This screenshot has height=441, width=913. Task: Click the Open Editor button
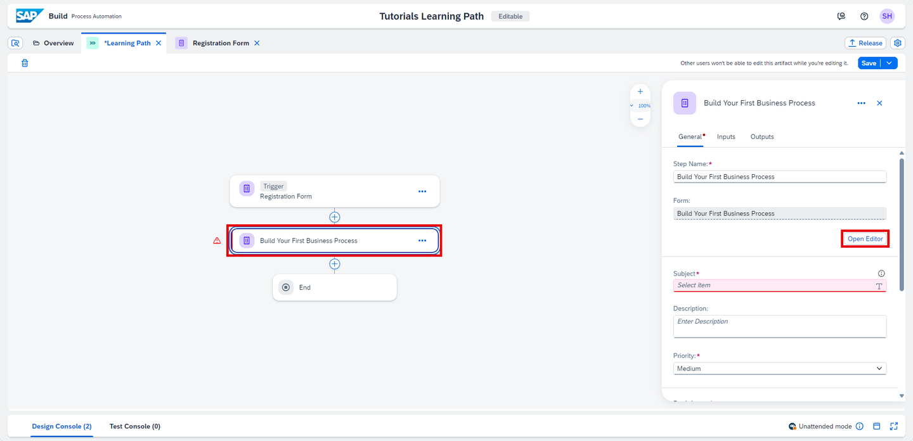865,239
